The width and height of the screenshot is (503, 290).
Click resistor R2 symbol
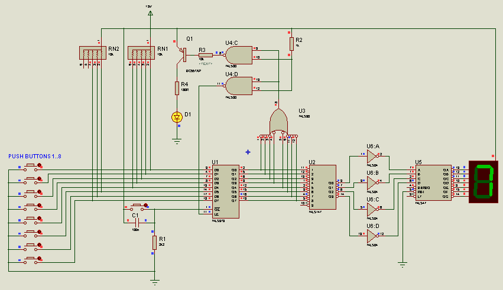tap(291, 44)
